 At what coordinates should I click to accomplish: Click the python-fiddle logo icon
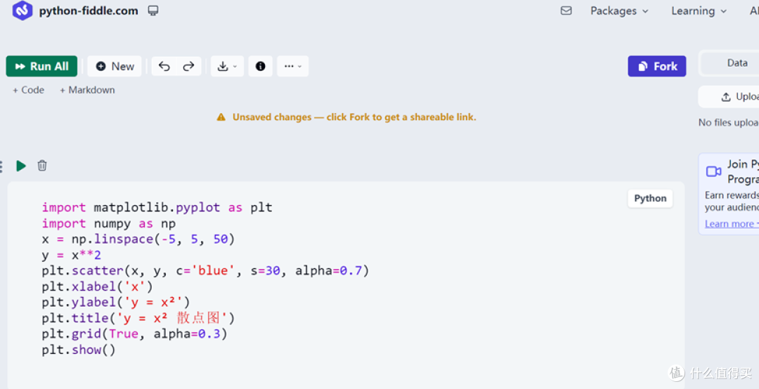(x=22, y=10)
